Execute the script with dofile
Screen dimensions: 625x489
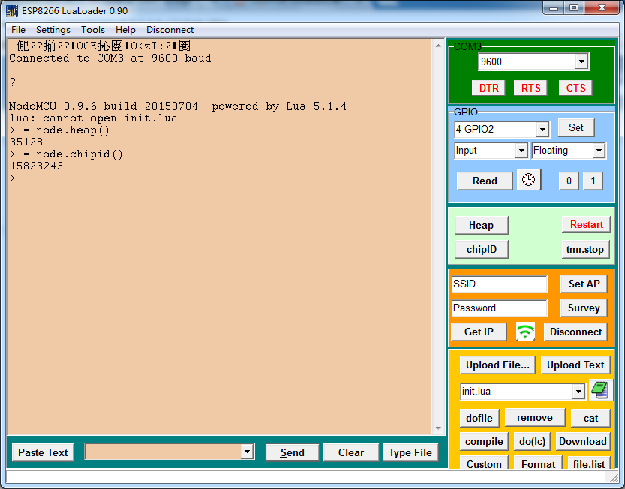479,417
